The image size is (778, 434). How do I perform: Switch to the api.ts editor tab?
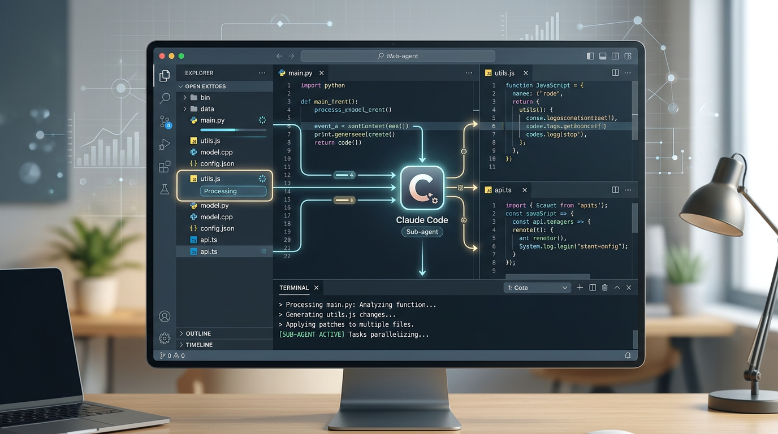[502, 190]
